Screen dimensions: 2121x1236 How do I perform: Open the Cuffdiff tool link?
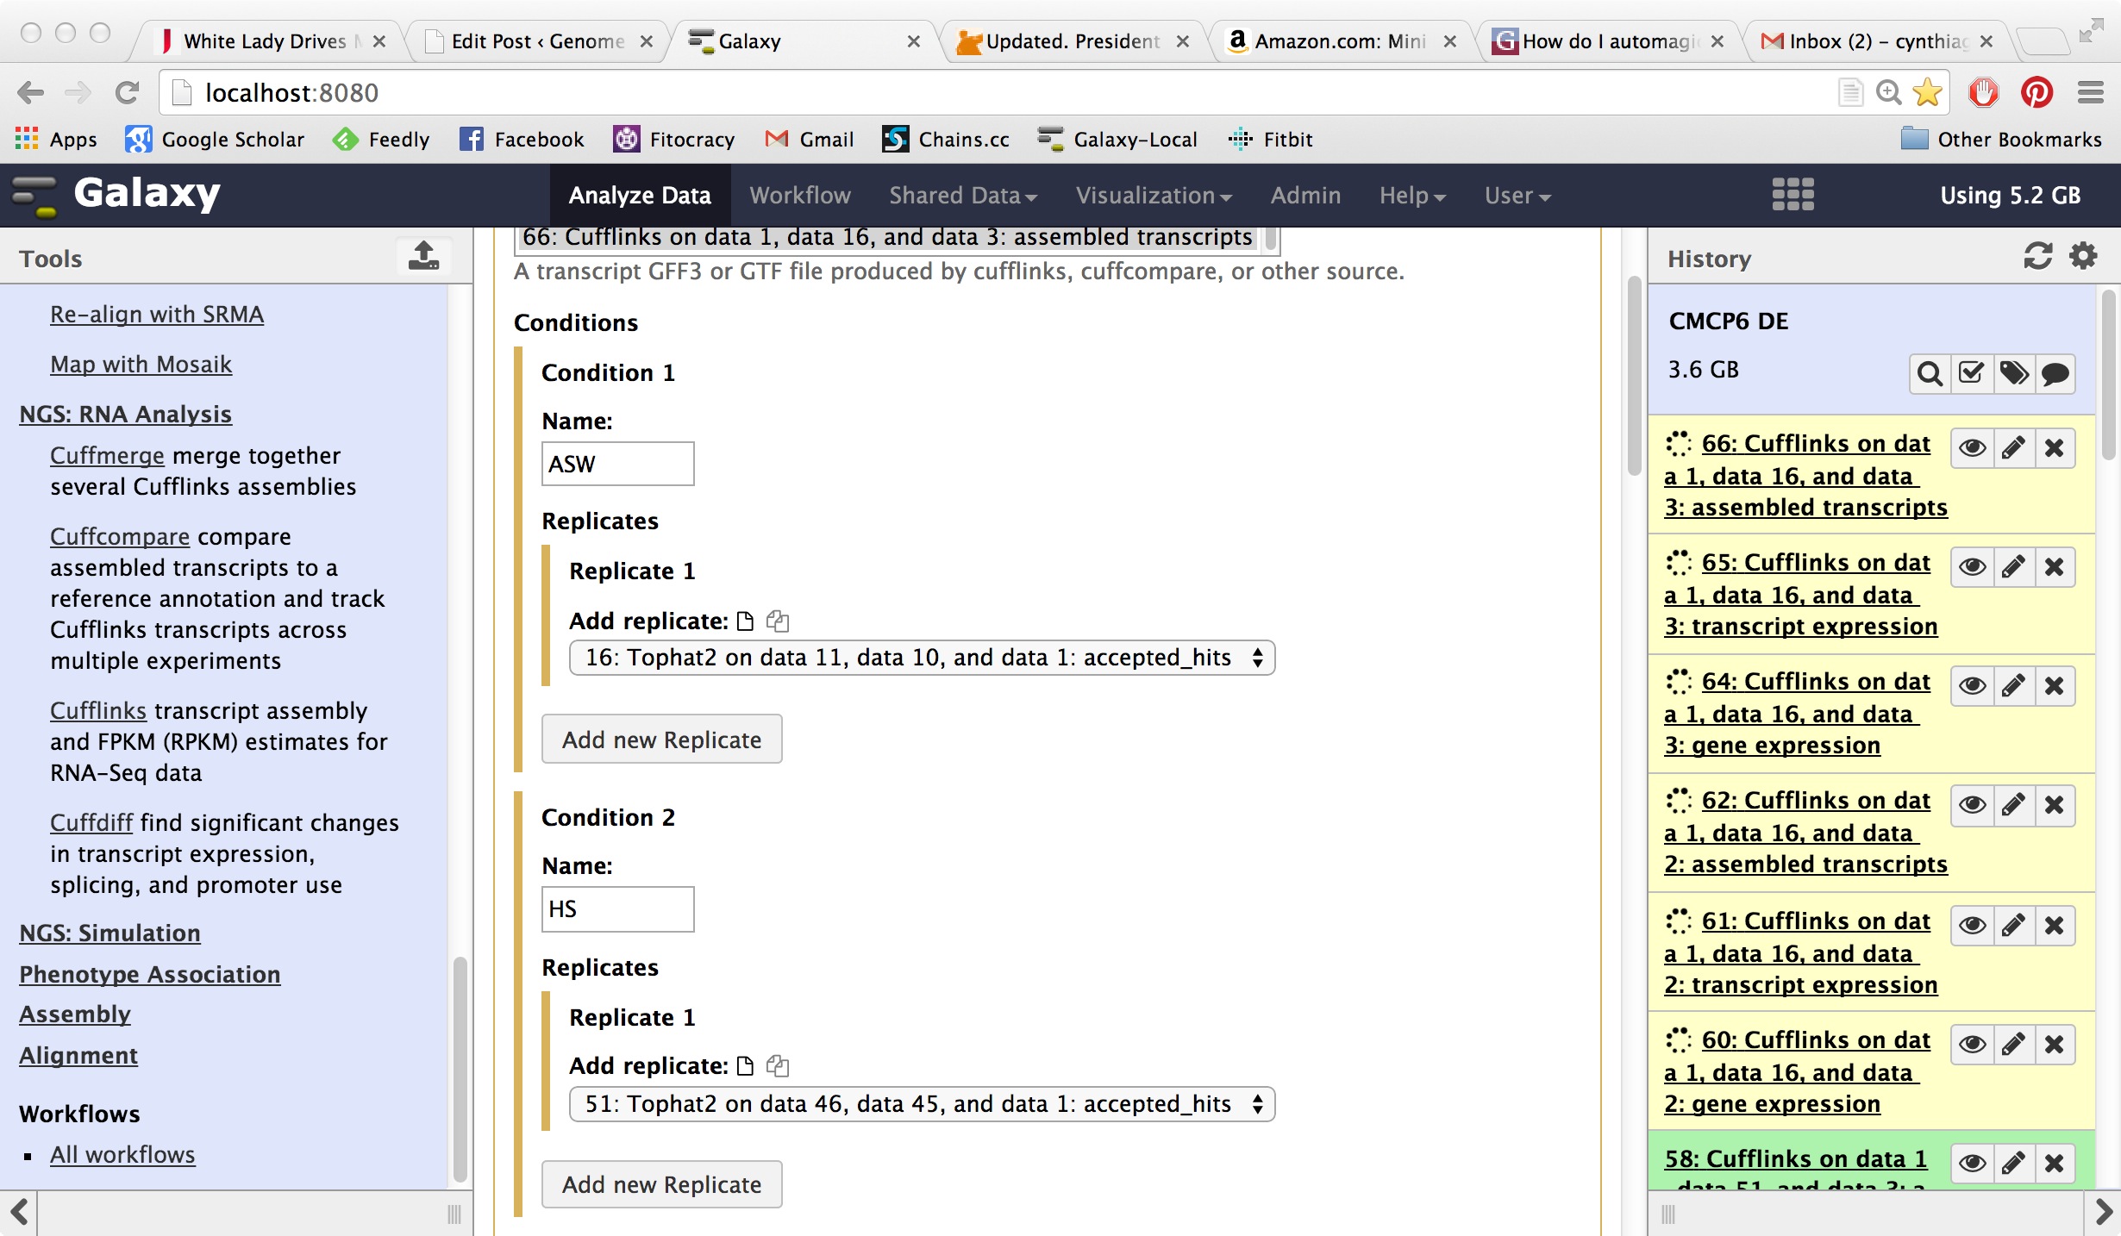pos(91,822)
